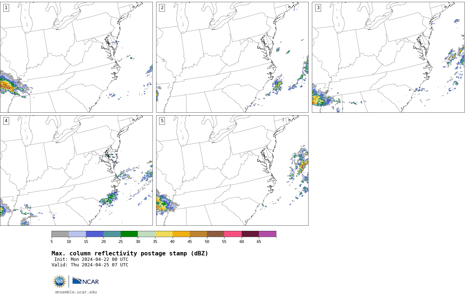The width and height of the screenshot is (468, 296).
Task: Click the panel number label 3
Action: point(318,8)
